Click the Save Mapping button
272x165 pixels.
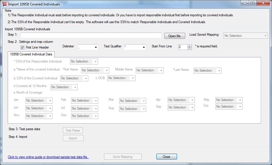click(x=123, y=157)
